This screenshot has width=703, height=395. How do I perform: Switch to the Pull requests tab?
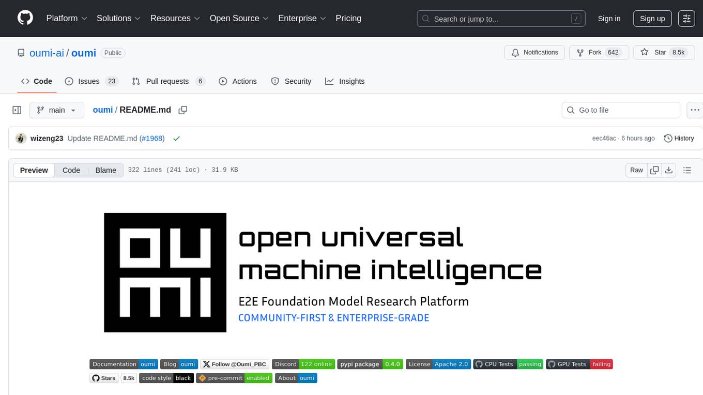point(168,81)
